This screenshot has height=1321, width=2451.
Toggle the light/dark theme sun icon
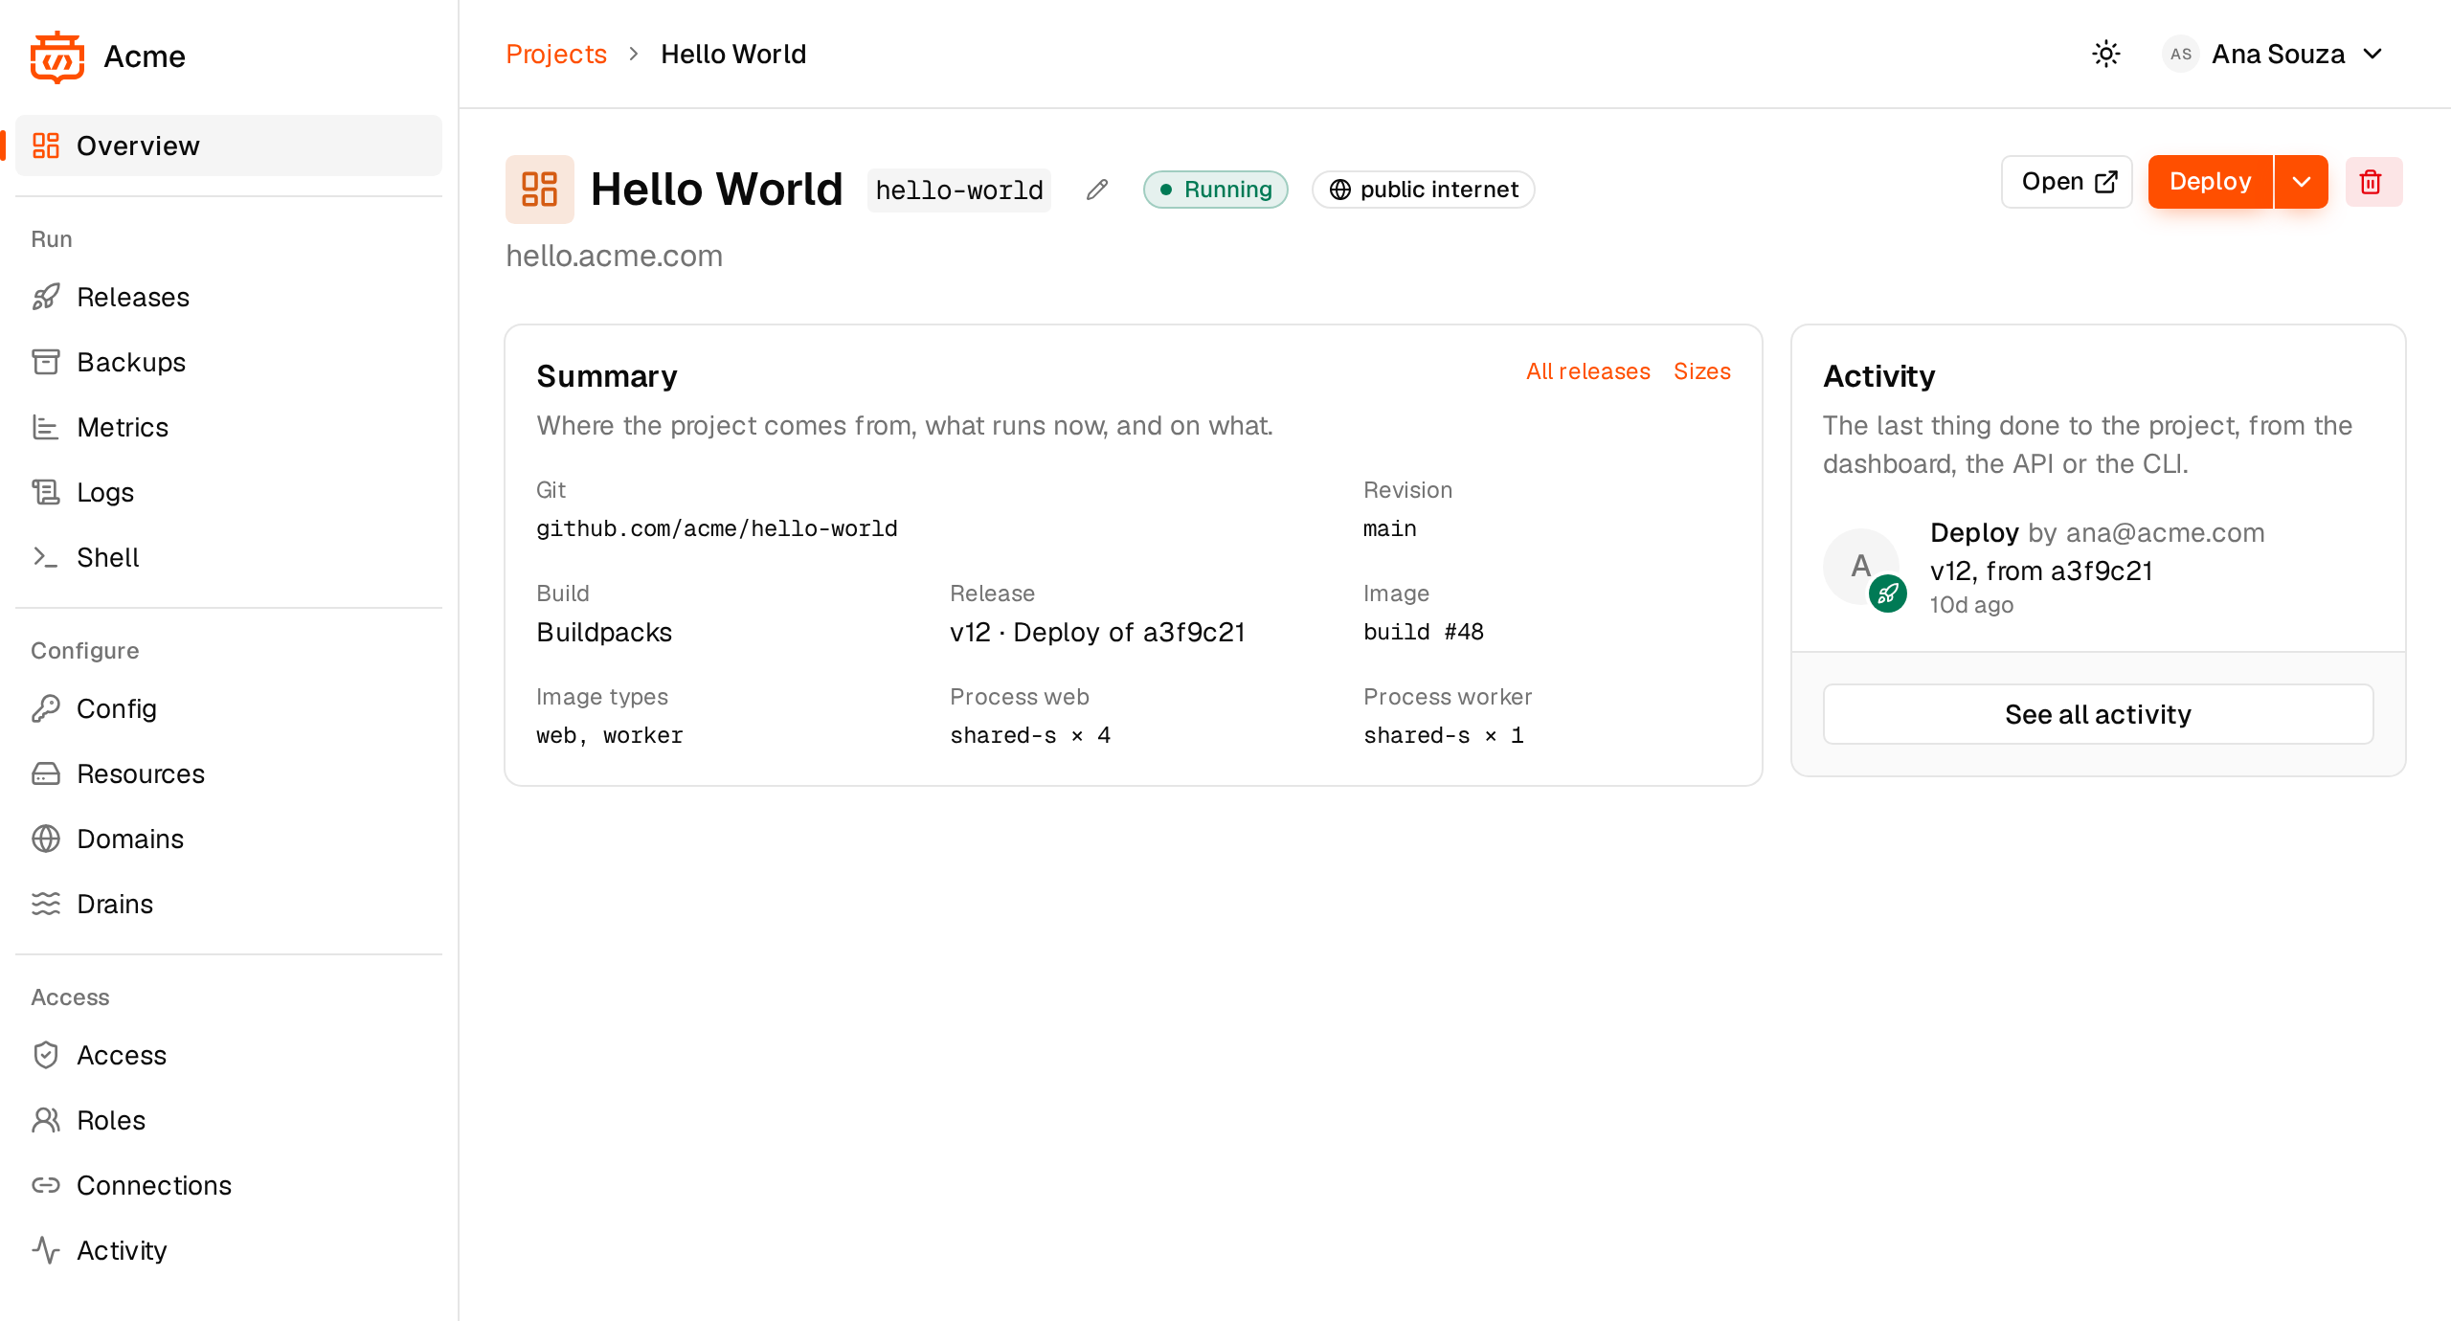(x=2106, y=54)
